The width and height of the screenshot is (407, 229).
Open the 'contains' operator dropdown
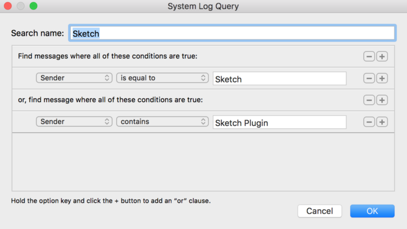pyautogui.click(x=162, y=122)
